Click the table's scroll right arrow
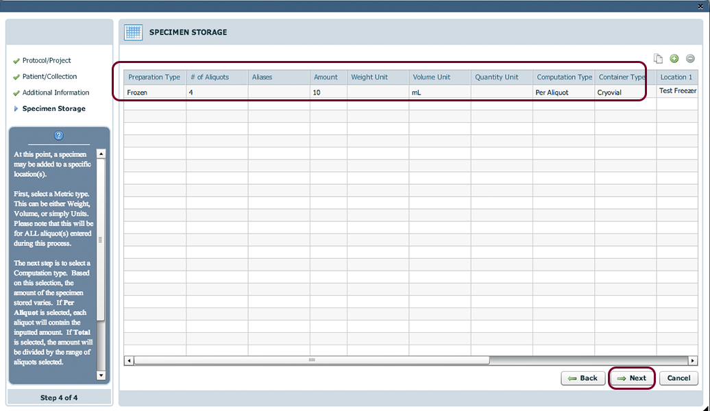This screenshot has height=411, width=710. (693, 361)
